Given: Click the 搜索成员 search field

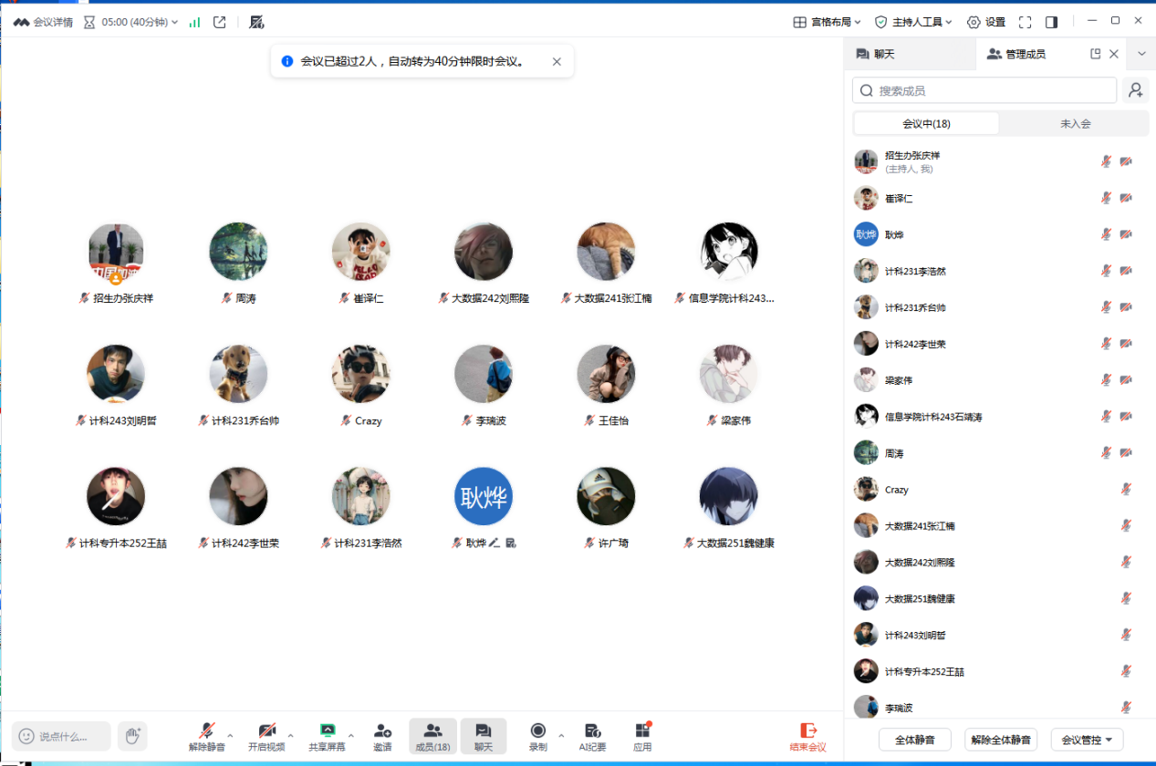Looking at the screenshot, I should click(985, 90).
